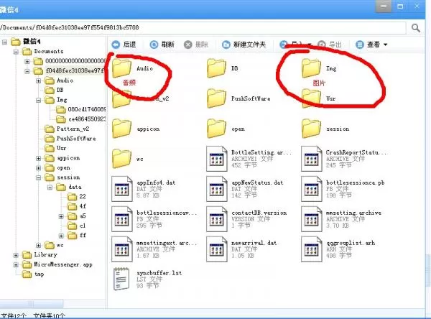Select the appNewStatus.dat file

[x=245, y=189]
